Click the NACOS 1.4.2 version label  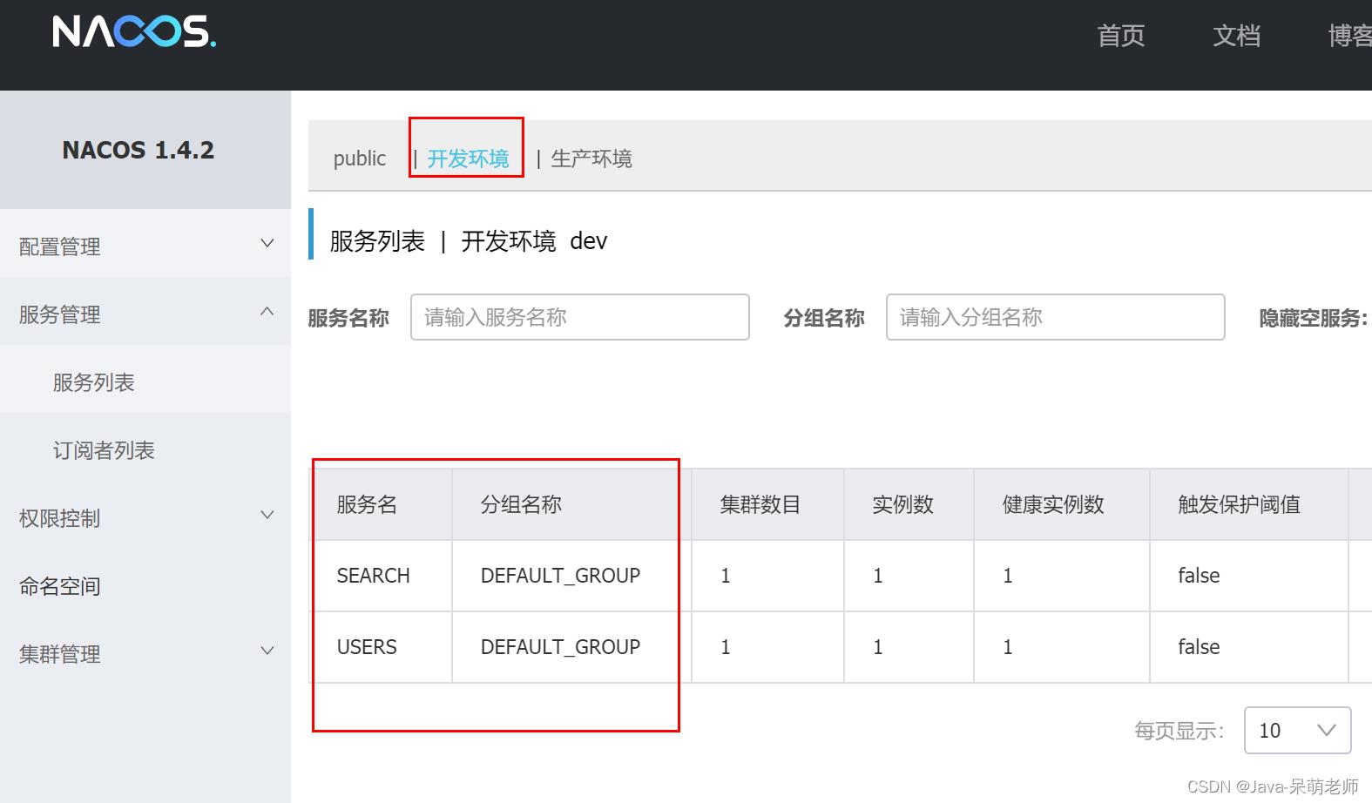coord(138,150)
